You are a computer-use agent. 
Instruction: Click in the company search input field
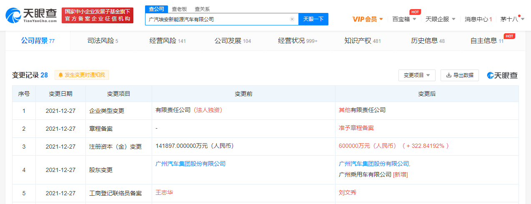click(217, 19)
